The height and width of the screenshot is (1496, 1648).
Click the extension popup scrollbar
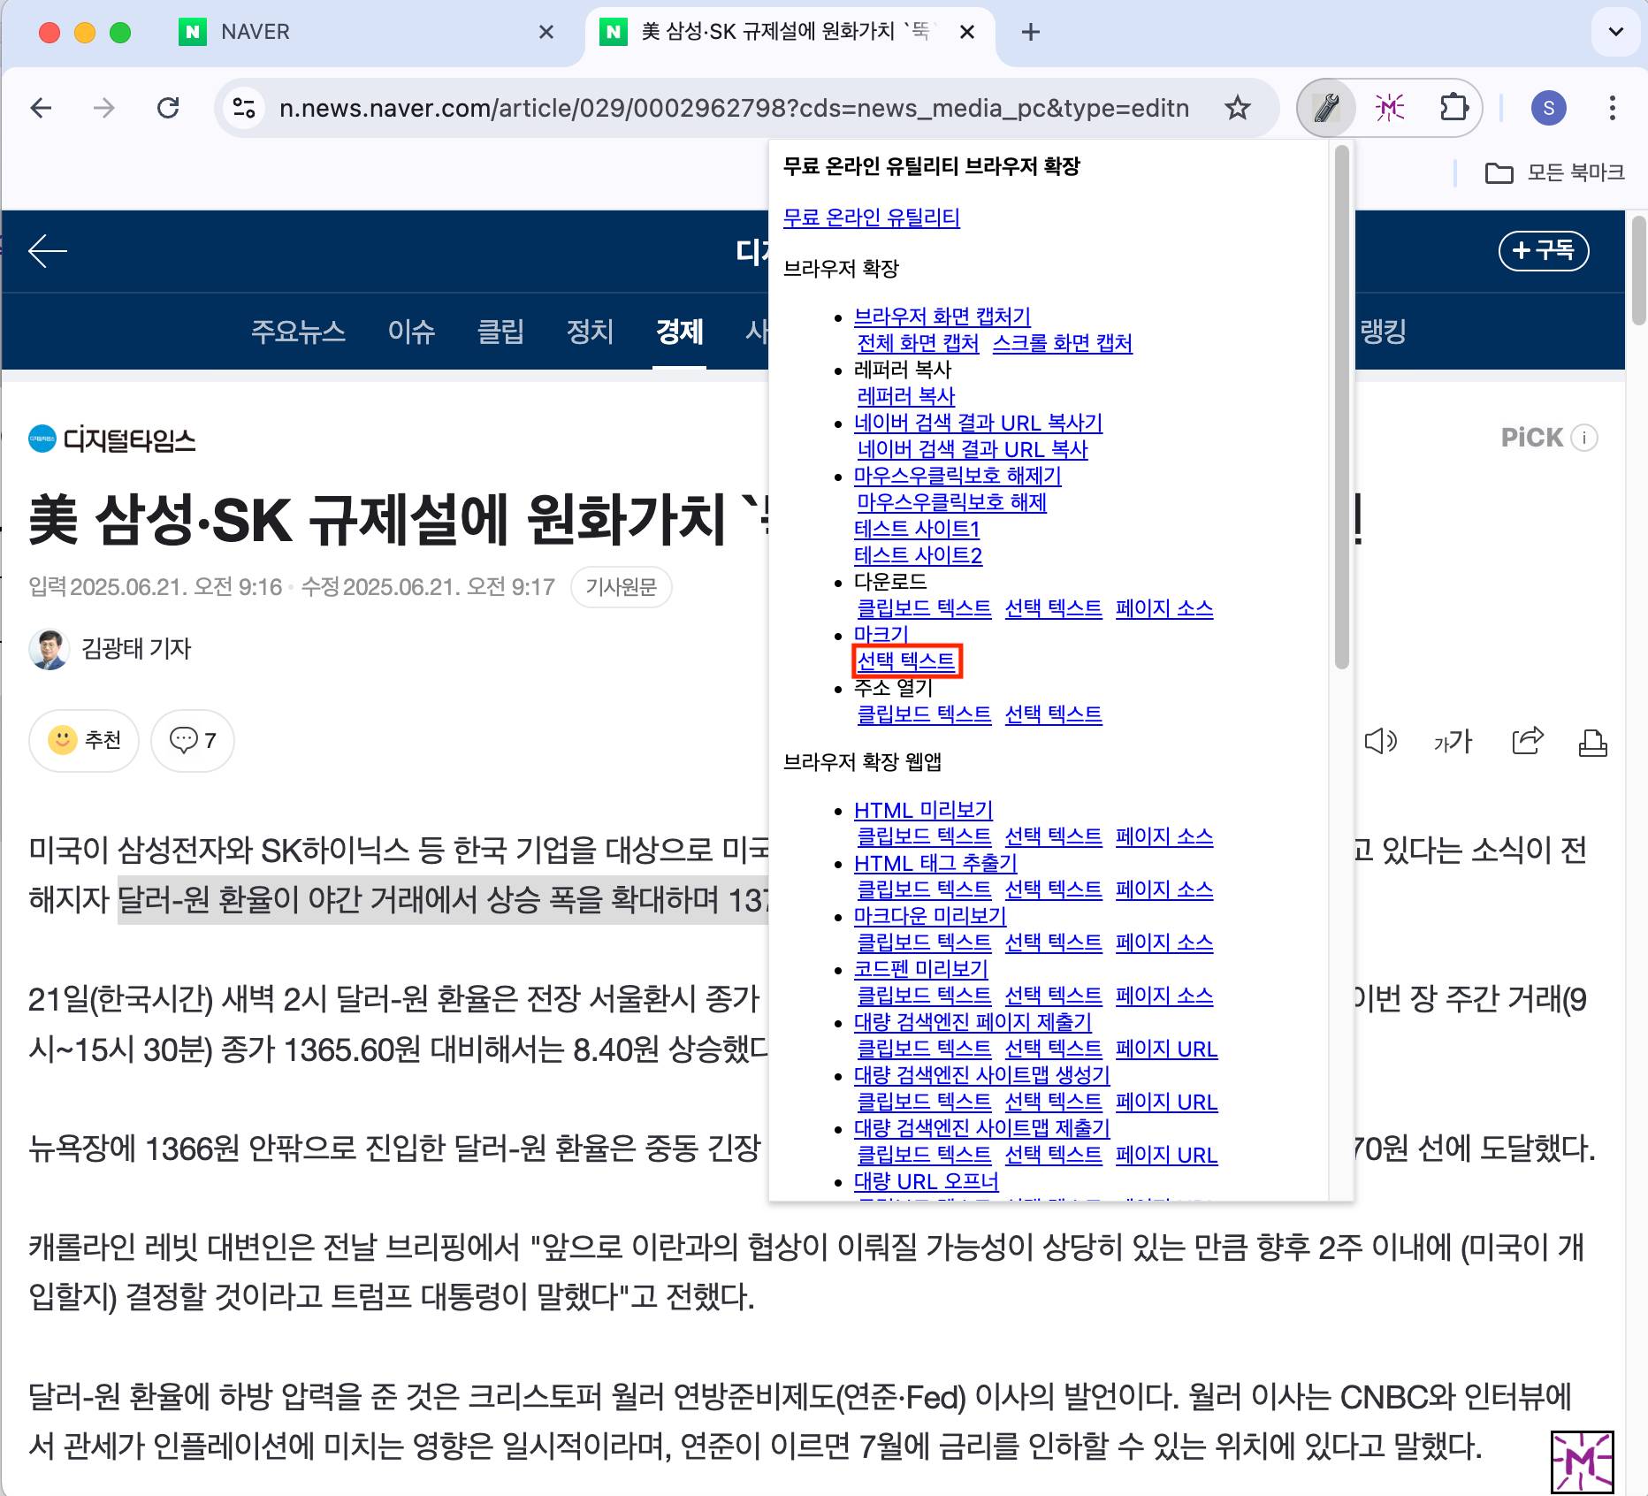pyautogui.click(x=1341, y=407)
